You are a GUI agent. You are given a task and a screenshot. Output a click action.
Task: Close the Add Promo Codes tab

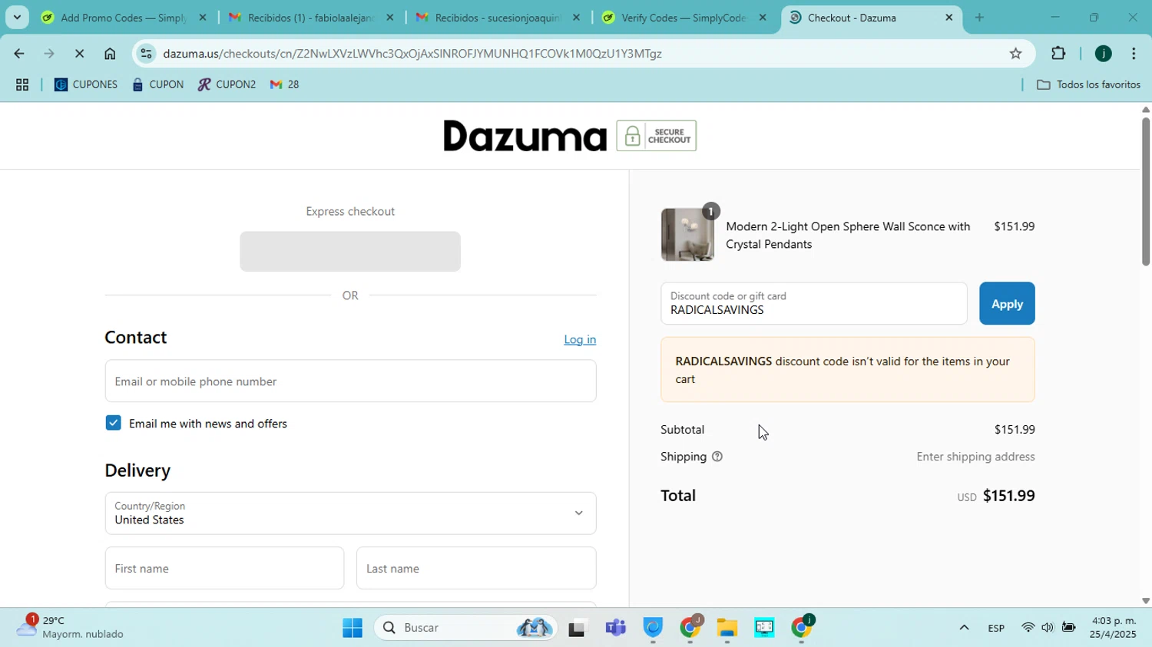(x=203, y=17)
